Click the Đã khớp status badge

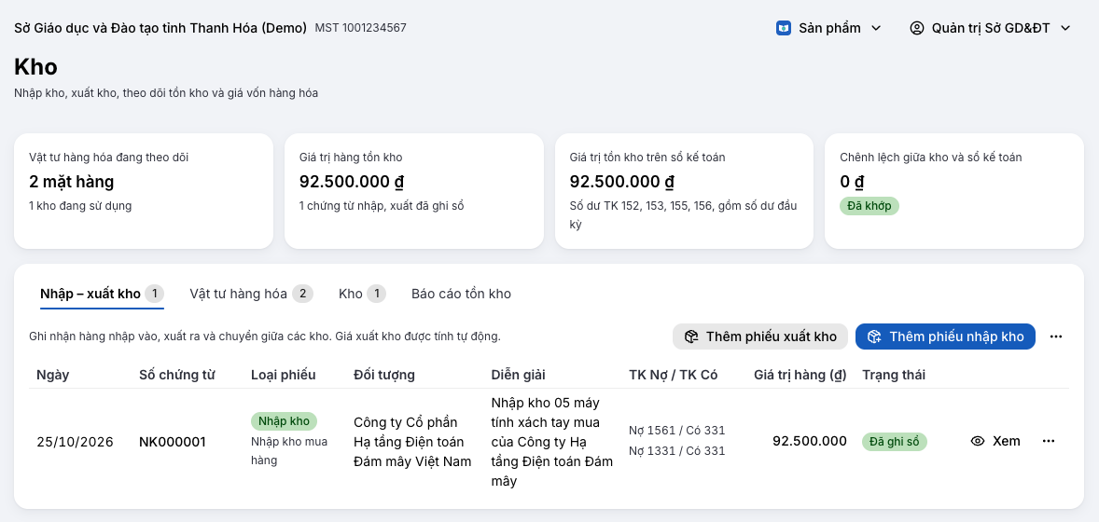[x=869, y=206]
